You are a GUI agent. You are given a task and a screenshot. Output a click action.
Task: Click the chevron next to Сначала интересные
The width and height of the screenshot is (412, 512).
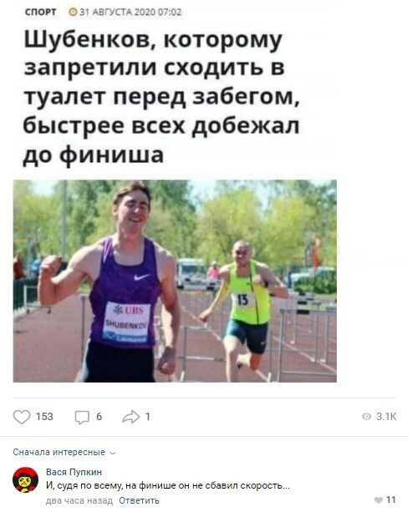click(x=113, y=454)
